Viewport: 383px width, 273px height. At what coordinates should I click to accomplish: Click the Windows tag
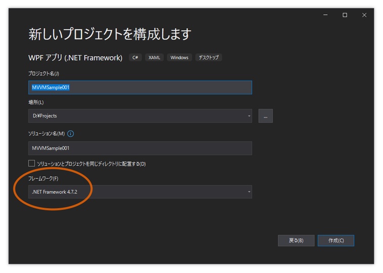tap(179, 57)
